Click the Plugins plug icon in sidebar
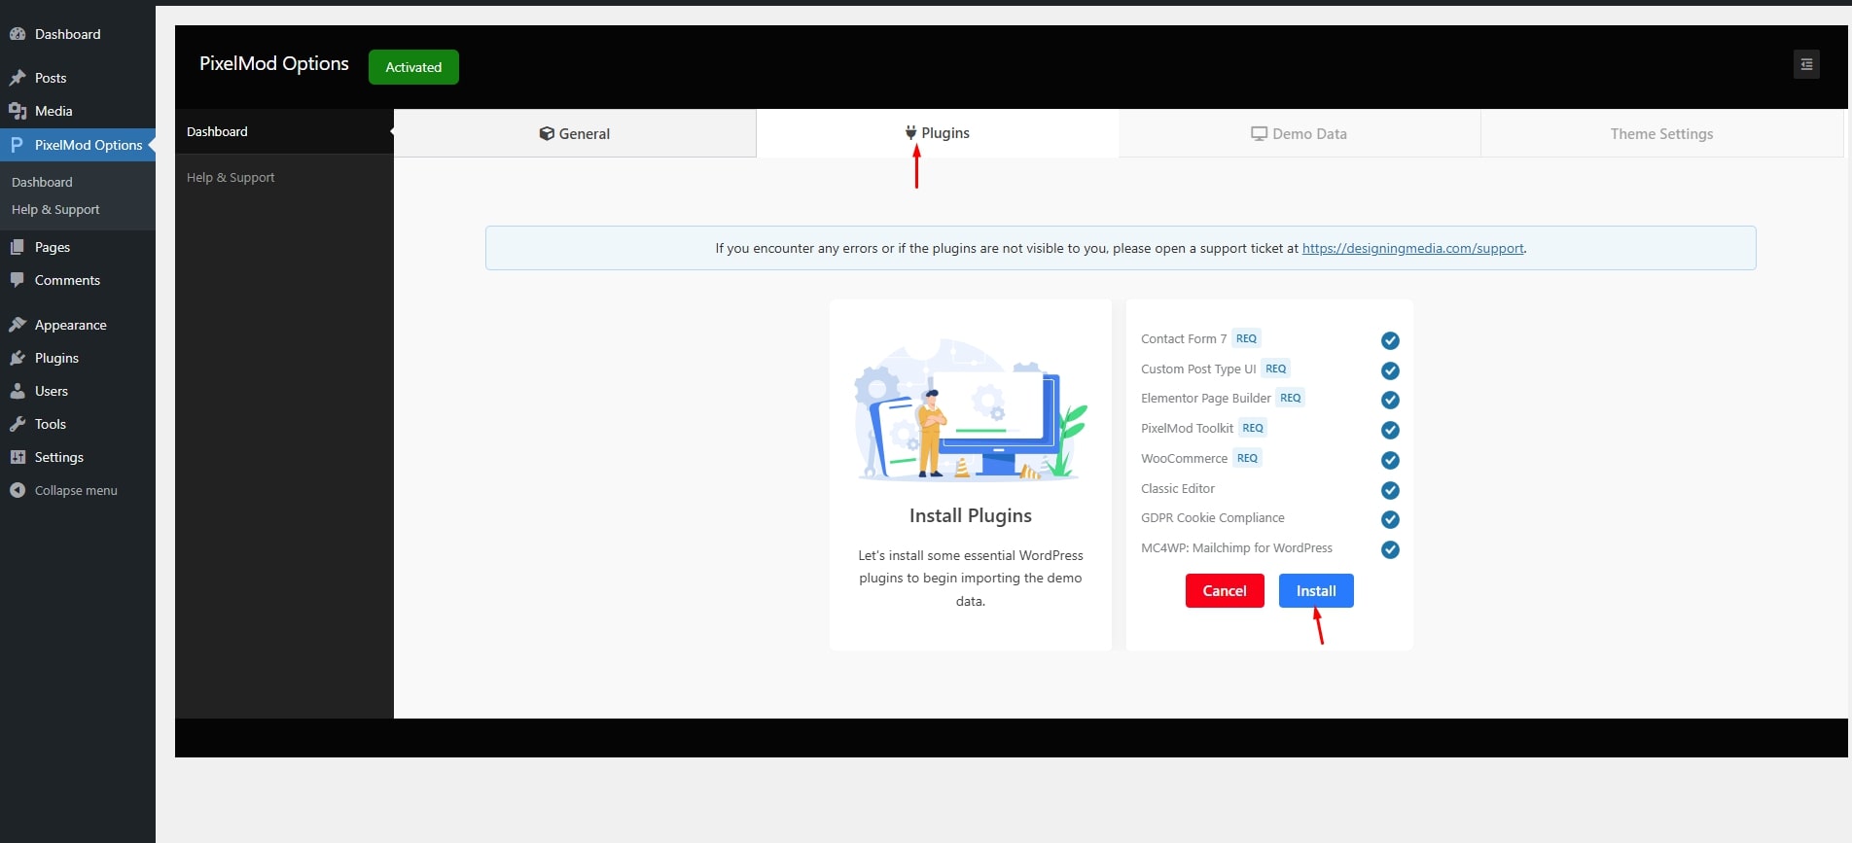This screenshot has height=843, width=1852. point(18,358)
